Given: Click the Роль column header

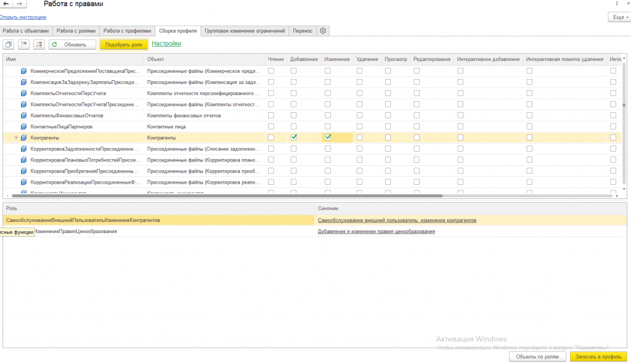Looking at the screenshot, I should [158, 208].
